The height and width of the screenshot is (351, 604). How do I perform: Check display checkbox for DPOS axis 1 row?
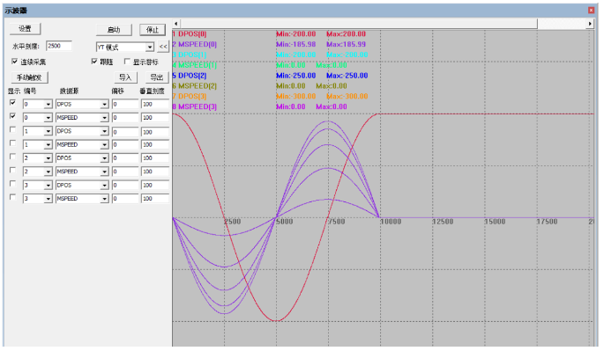point(12,130)
